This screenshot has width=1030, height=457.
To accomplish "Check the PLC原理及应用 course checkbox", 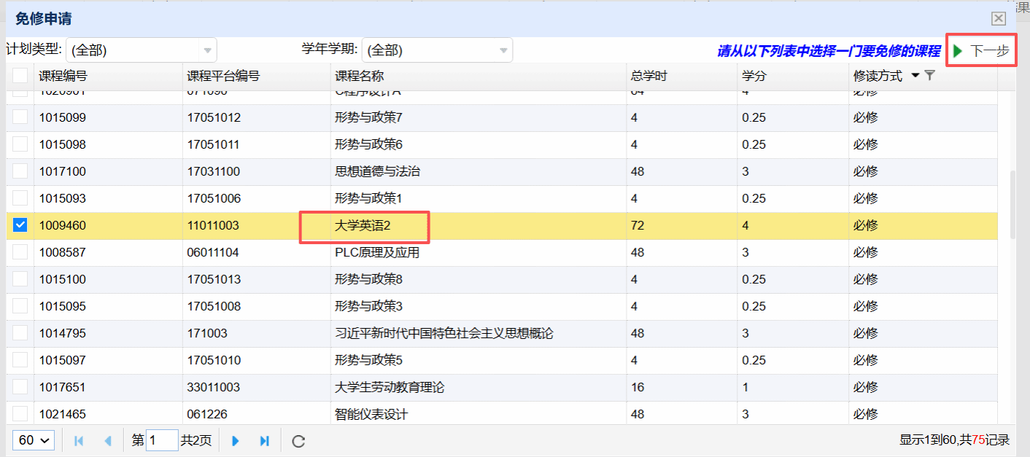I will 20,252.
